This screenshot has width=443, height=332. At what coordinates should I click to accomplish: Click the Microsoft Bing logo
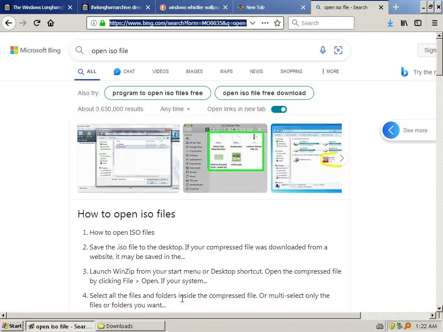35,50
